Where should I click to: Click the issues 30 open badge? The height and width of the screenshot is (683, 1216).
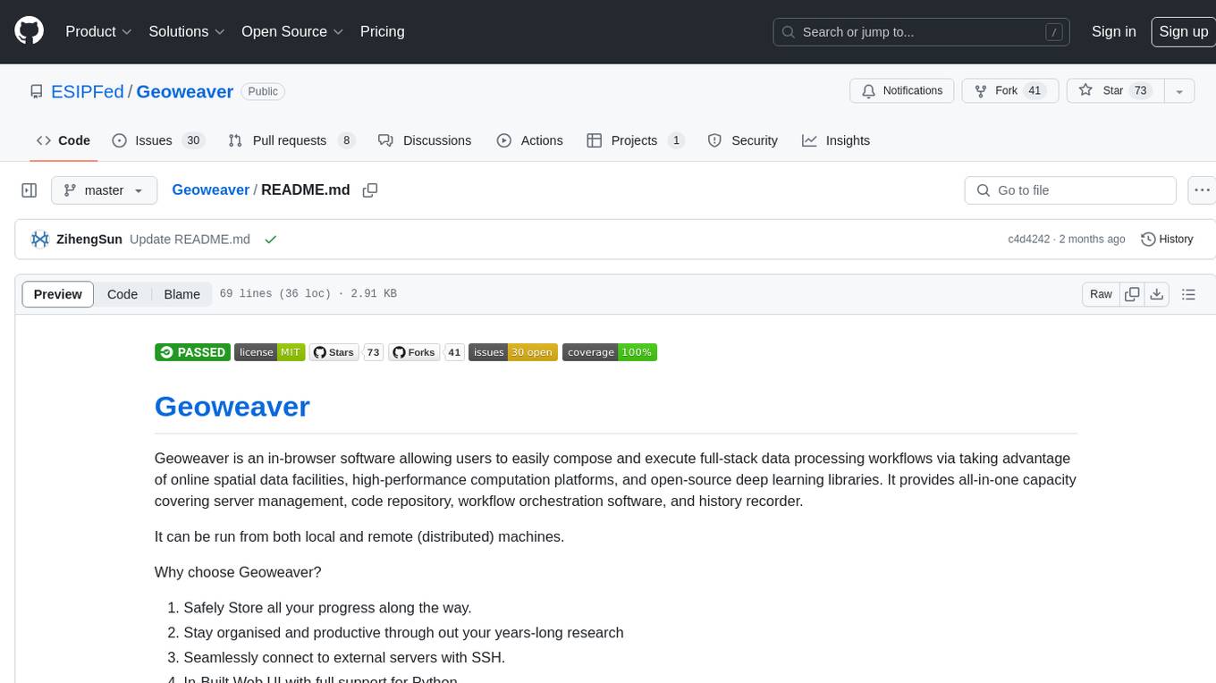pyautogui.click(x=513, y=352)
